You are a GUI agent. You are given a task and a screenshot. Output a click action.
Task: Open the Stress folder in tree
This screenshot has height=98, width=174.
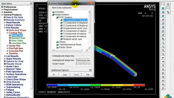62,42
